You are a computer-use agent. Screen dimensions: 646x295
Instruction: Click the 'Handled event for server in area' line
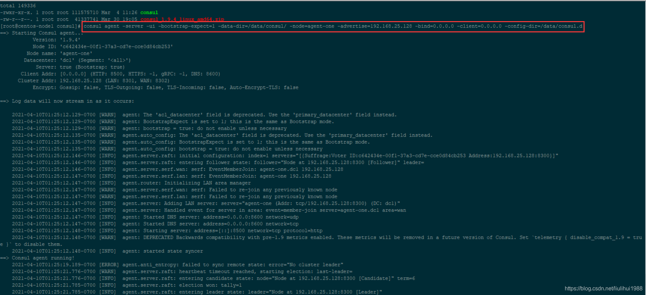(209, 210)
